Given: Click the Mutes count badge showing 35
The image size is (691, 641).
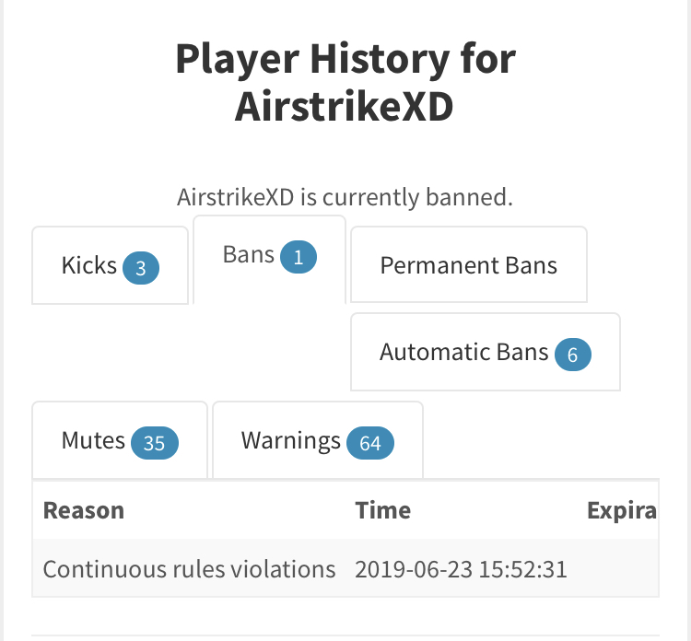Looking at the screenshot, I should (x=154, y=444).
